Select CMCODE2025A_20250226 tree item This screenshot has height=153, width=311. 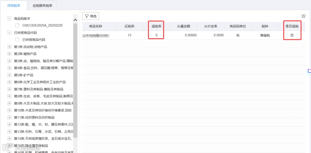43,25
